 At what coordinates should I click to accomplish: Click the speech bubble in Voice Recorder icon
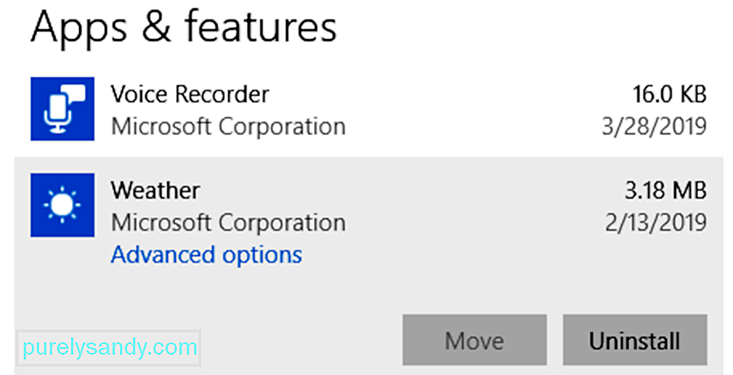coord(76,94)
